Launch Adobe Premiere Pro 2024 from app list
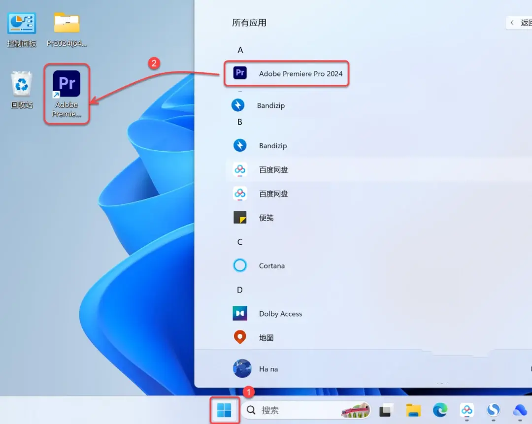The height and width of the screenshot is (424, 532). (287, 73)
